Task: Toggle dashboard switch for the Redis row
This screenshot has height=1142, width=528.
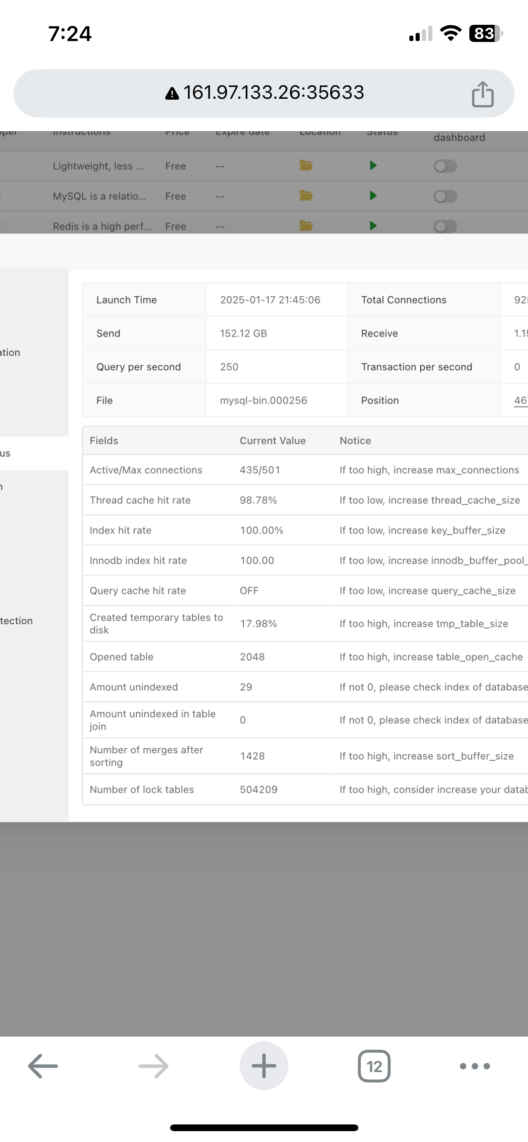Action: (445, 226)
